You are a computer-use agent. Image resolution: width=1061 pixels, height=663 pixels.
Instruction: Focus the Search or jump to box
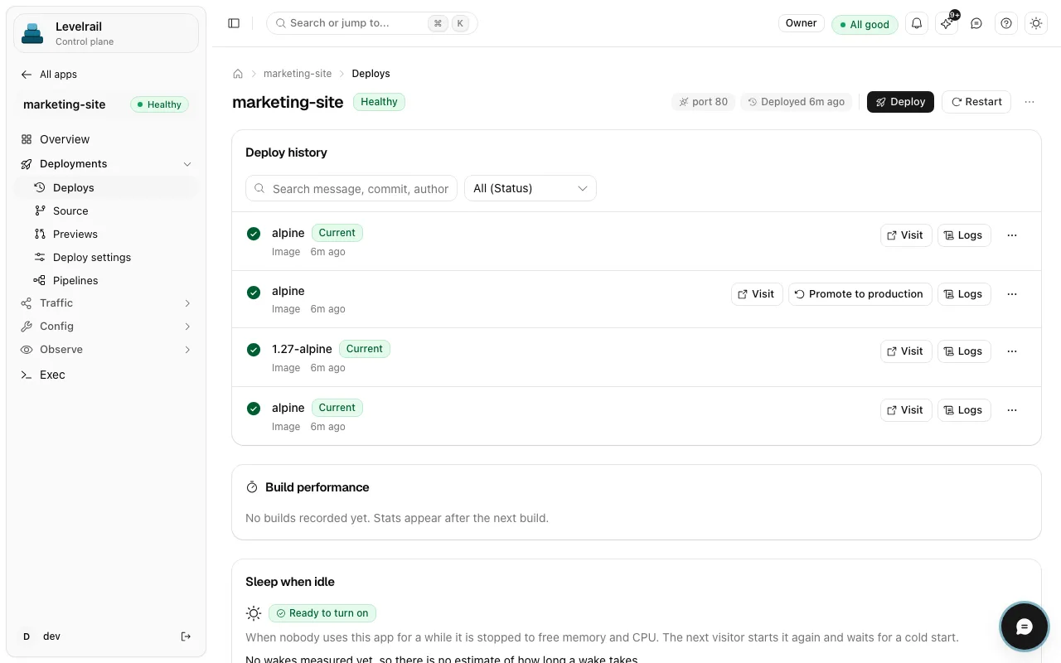tap(372, 23)
